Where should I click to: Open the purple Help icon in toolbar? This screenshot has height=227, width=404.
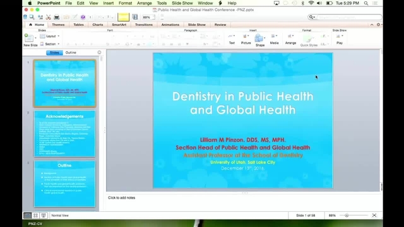click(x=83, y=17)
